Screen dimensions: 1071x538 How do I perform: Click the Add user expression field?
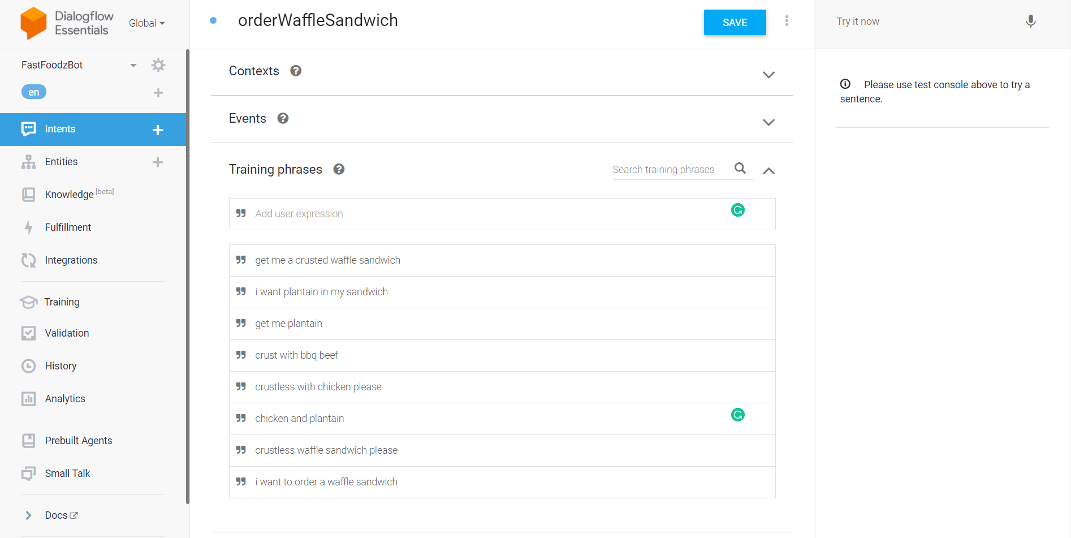click(486, 214)
